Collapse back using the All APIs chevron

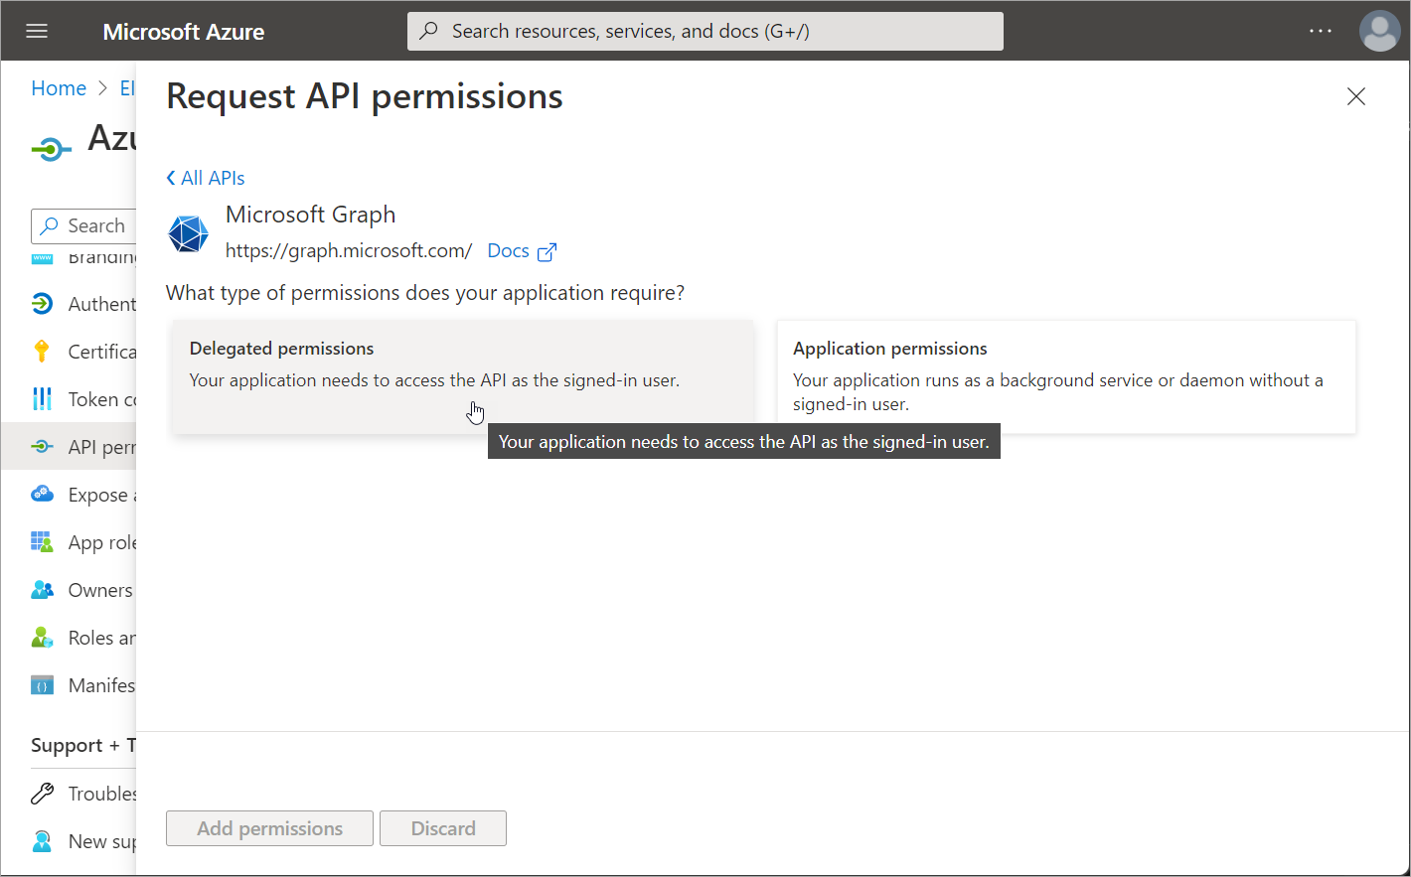[x=206, y=177]
